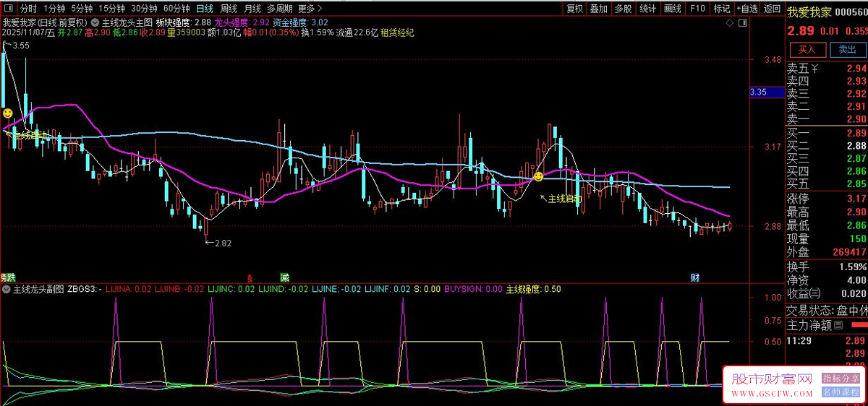The width and height of the screenshot is (868, 406).
Task: Click the red 买入 button
Action: pos(807,50)
